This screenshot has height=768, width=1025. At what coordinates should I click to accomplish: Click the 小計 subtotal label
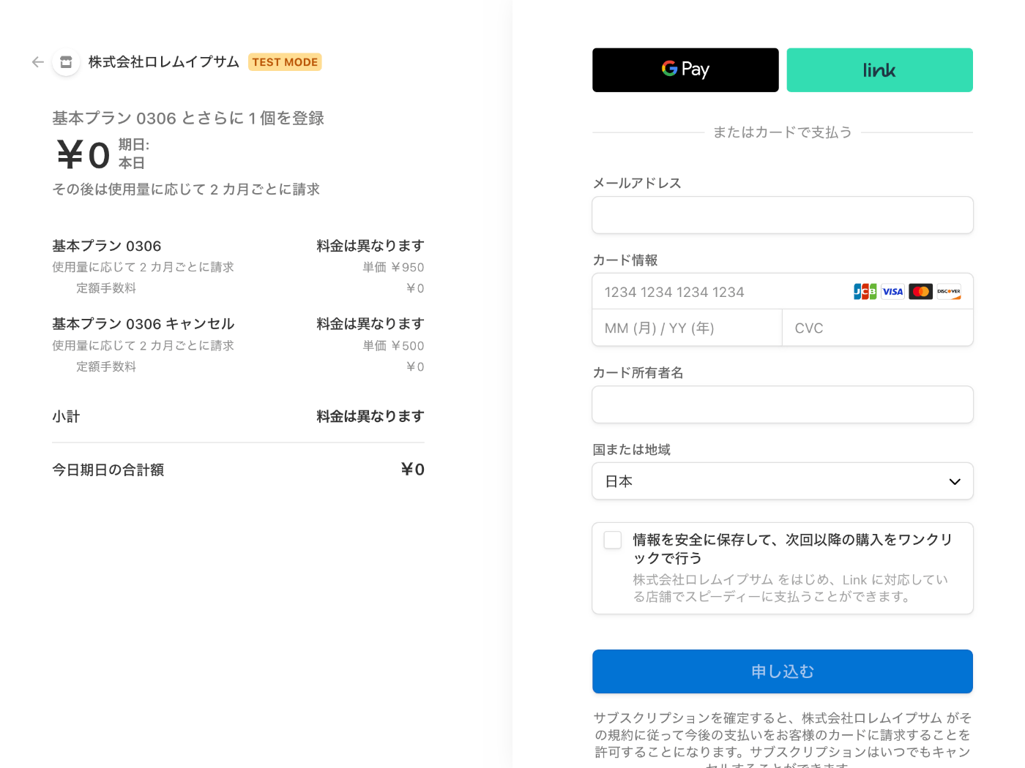click(66, 416)
